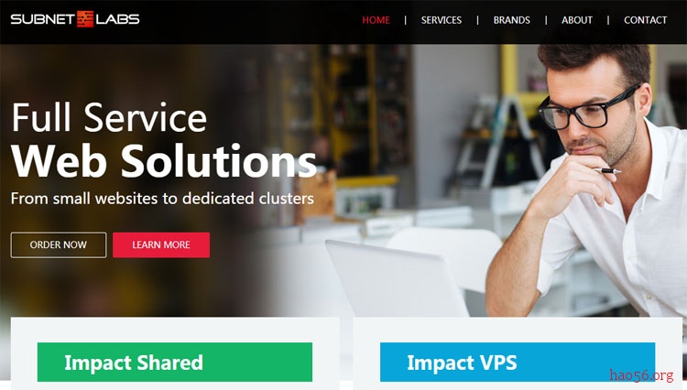Click the orange Subnet Labs logo icon
The width and height of the screenshot is (687, 390).
click(x=85, y=19)
